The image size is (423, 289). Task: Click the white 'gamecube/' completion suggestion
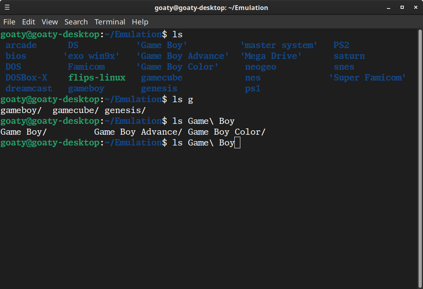[x=76, y=110]
